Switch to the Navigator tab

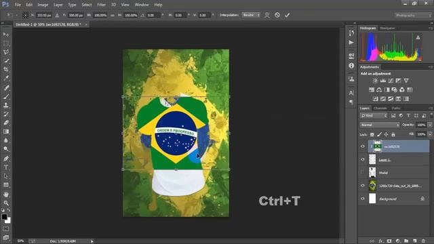[387, 28]
